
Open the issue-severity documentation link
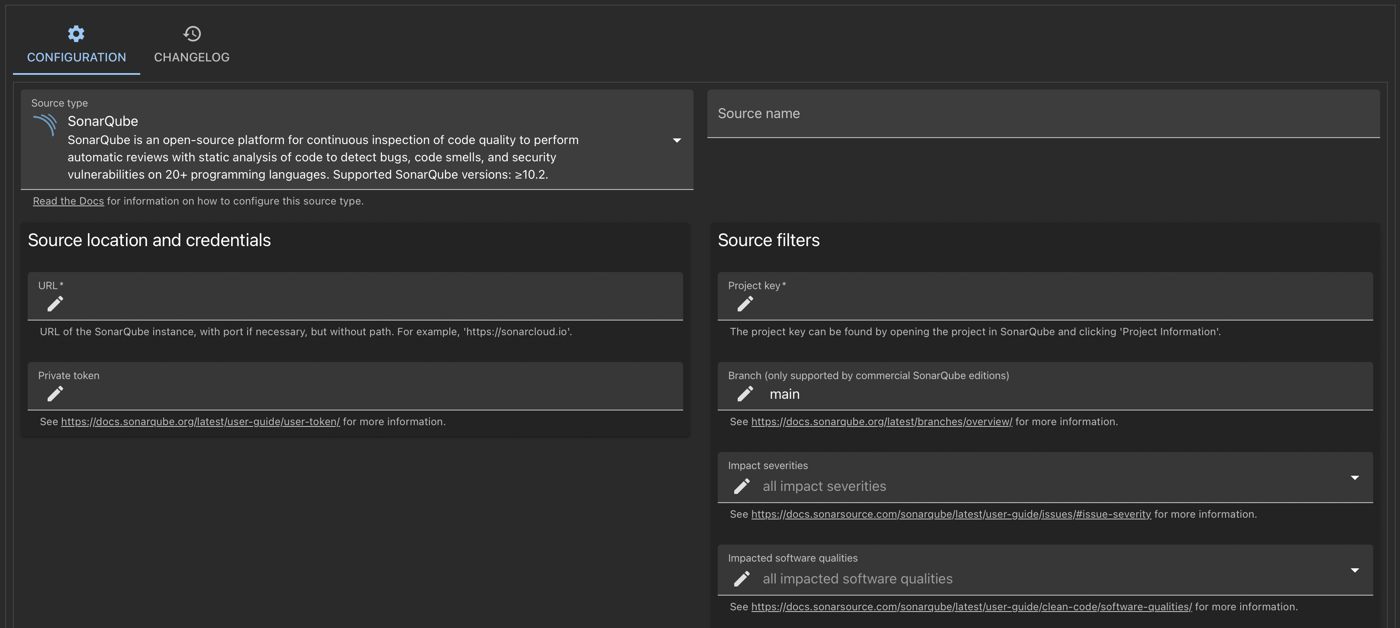[951, 514]
